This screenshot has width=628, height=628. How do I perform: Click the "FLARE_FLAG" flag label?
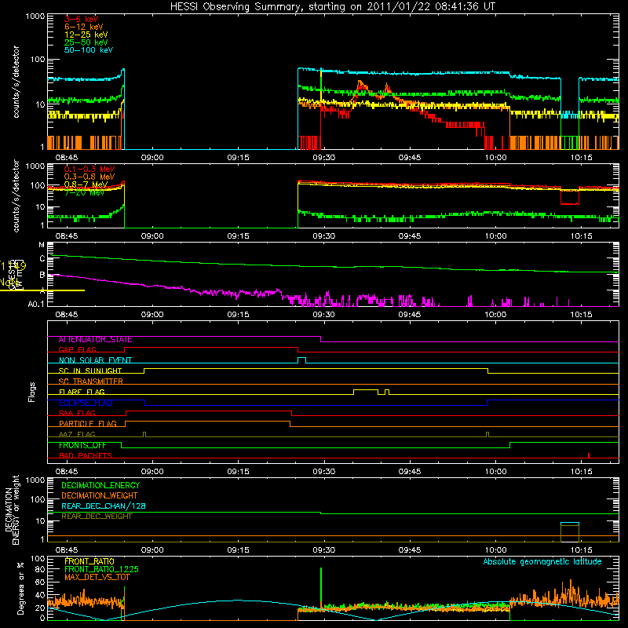(82, 392)
